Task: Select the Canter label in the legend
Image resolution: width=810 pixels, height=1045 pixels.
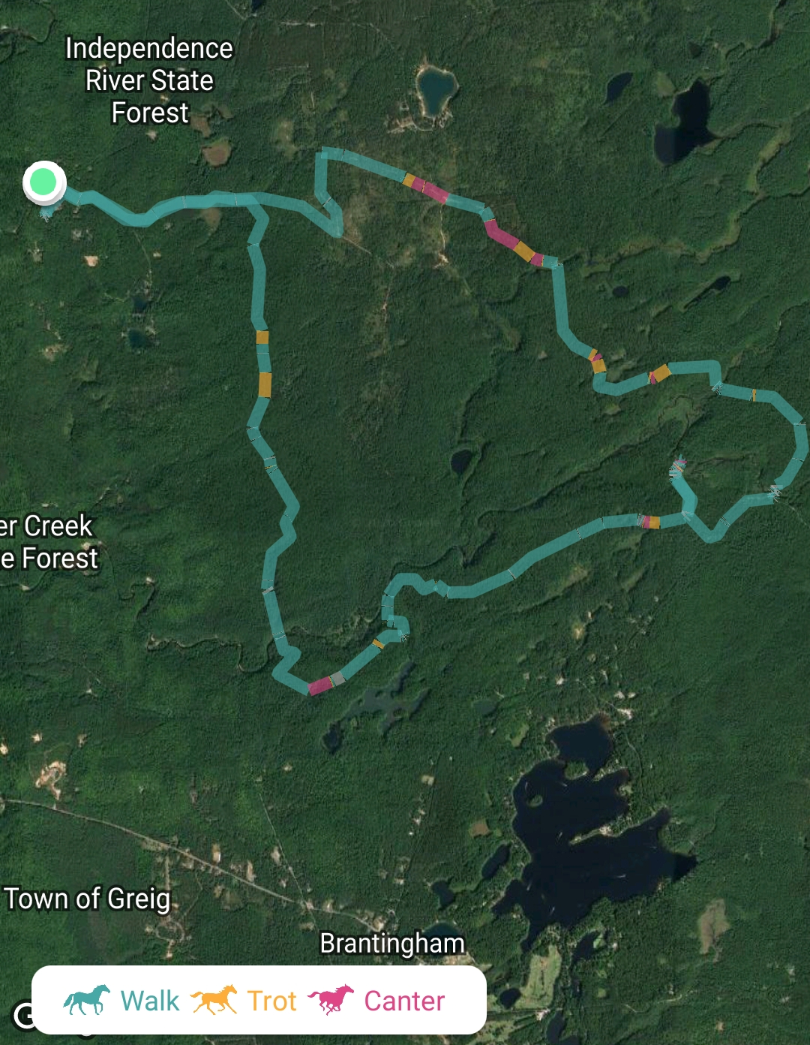Action: coord(404,1001)
